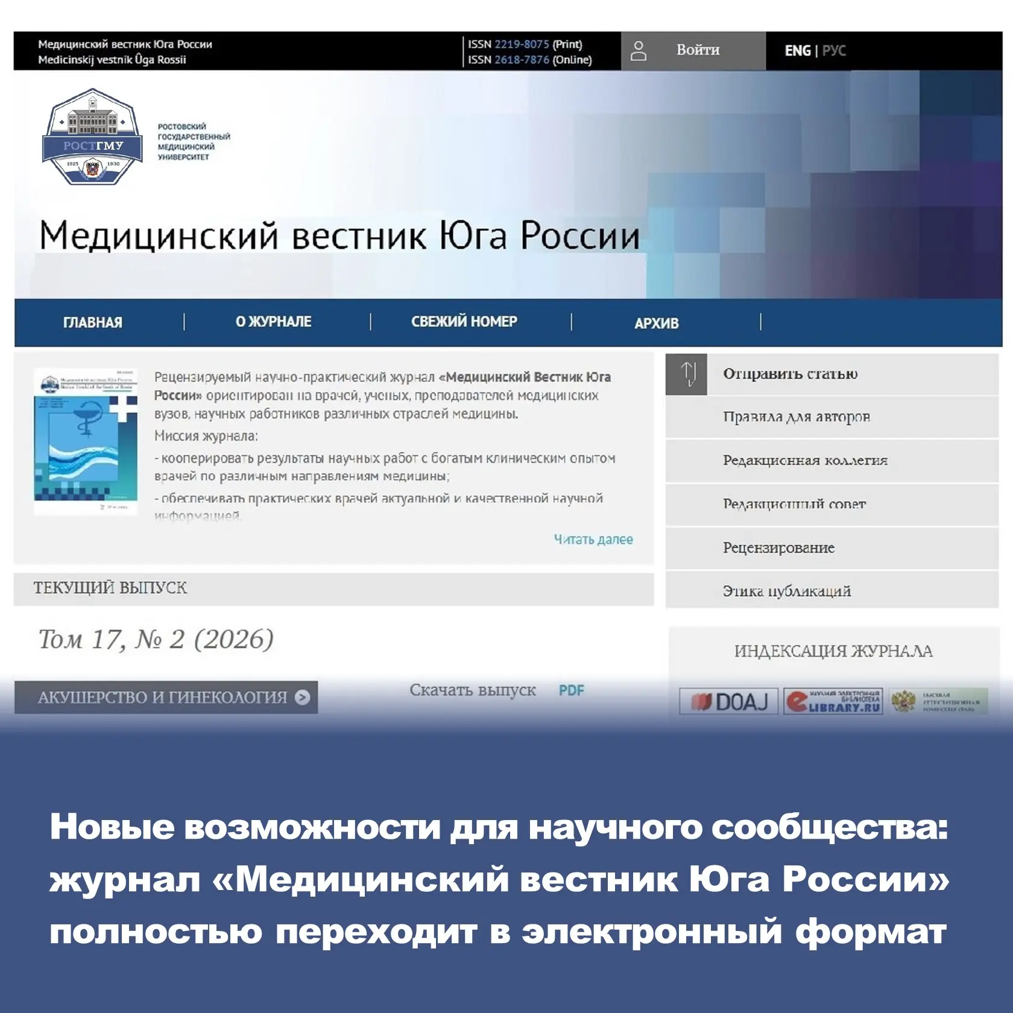Open Отправить статью
Screen dimensions: 1013x1013
pos(790,374)
